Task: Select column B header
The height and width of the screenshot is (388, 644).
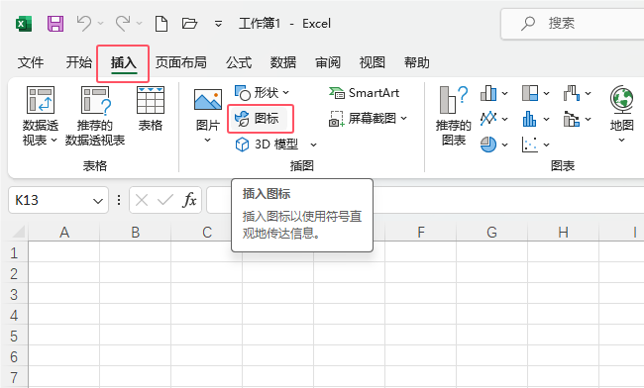Action: click(136, 233)
